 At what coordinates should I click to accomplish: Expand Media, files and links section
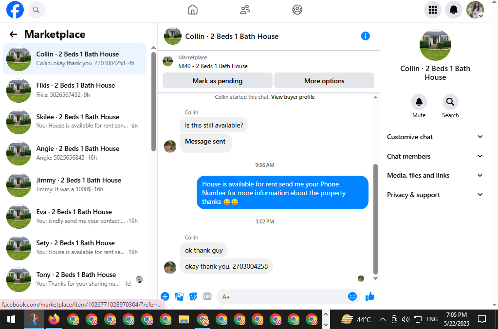[x=435, y=175]
